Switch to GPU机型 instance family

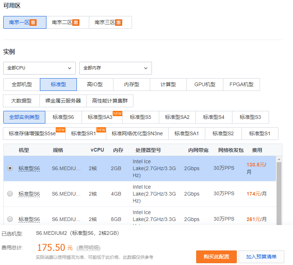coord(205,84)
